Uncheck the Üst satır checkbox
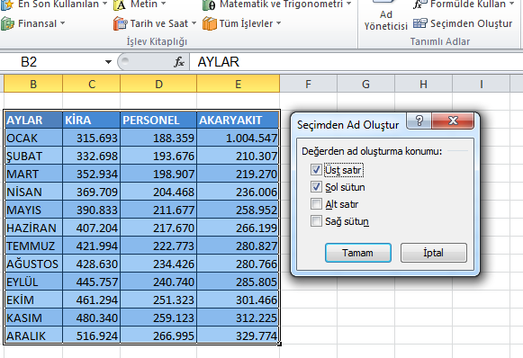This screenshot has width=523, height=358. [x=316, y=170]
